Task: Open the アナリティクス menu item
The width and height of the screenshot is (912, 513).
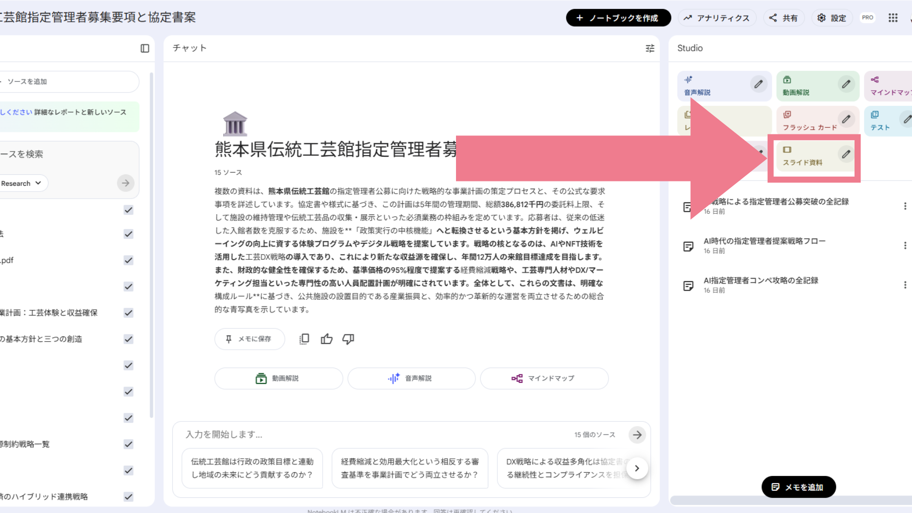Action: 717,18
